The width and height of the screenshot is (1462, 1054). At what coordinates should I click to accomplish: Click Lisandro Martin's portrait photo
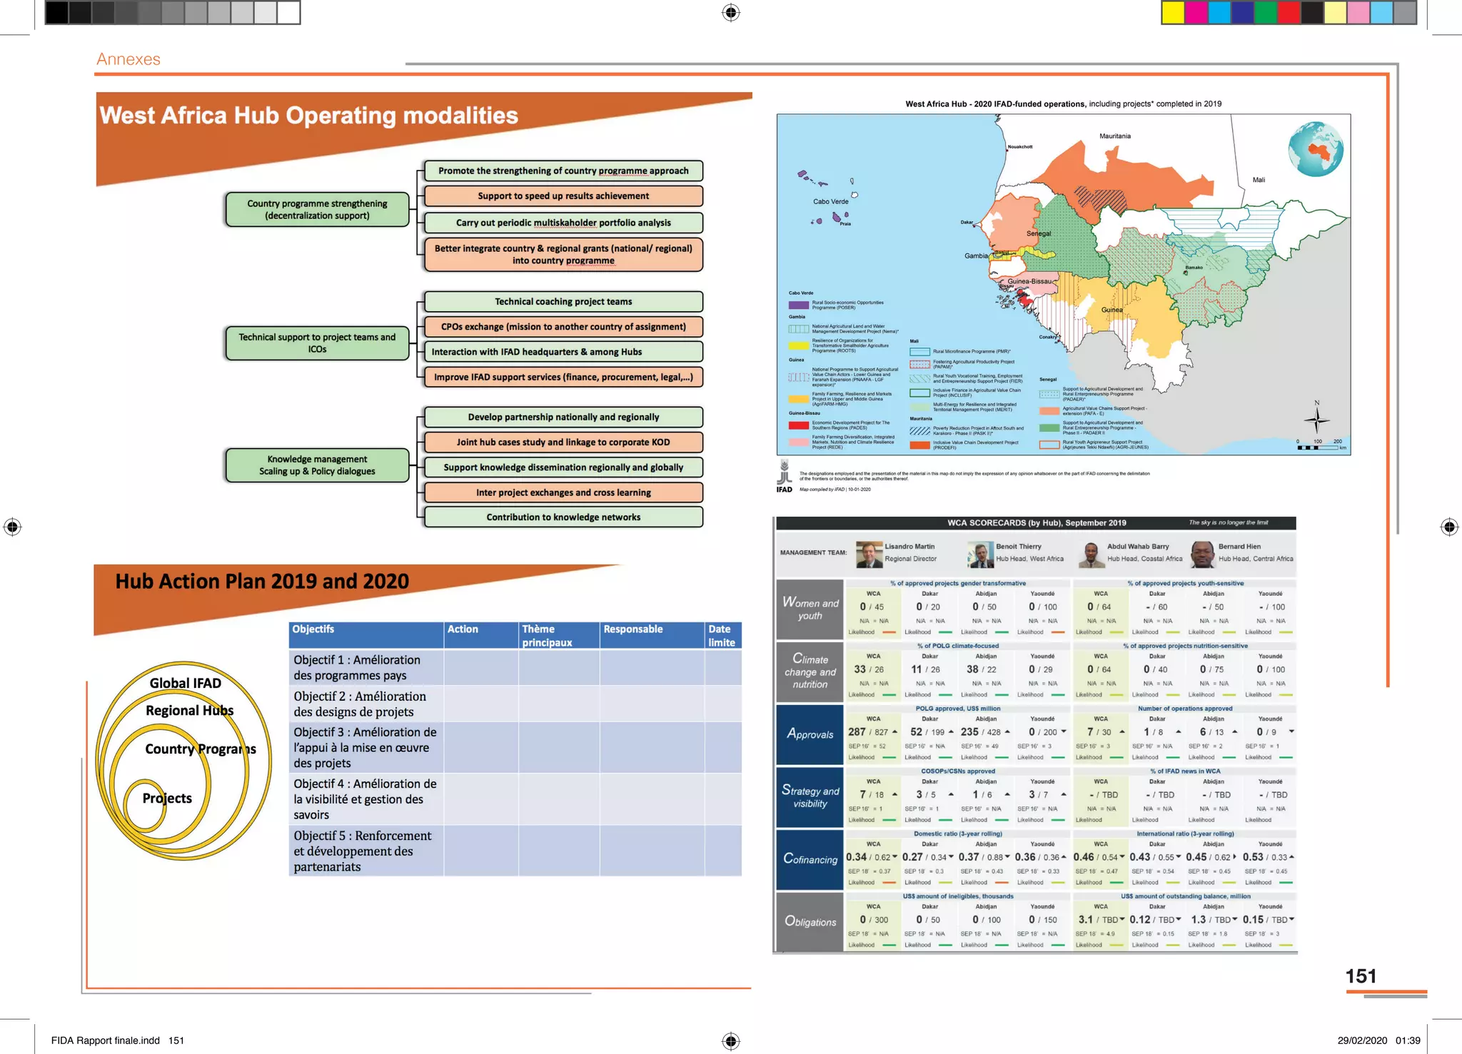click(869, 554)
